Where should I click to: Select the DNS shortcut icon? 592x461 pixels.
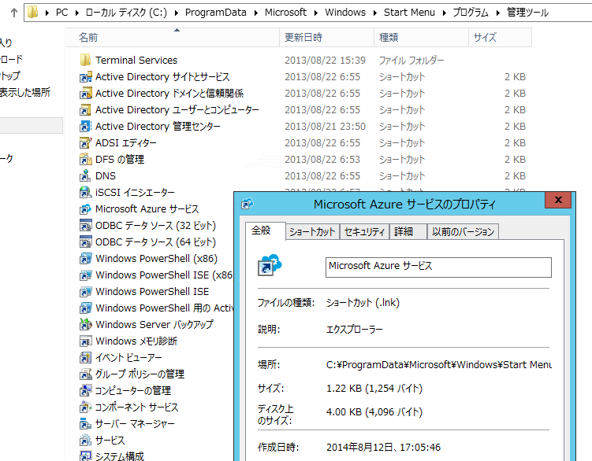(85, 175)
